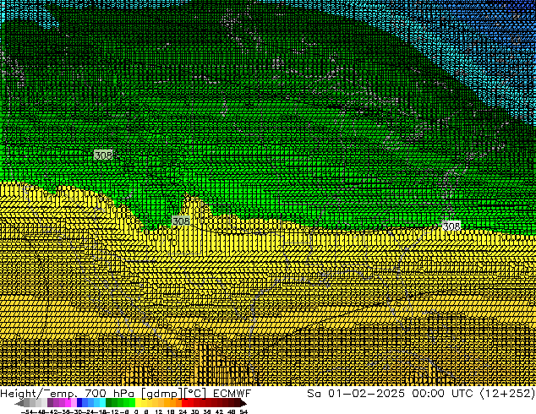Click the legend's right dark-brown arrow end

click(x=243, y=403)
